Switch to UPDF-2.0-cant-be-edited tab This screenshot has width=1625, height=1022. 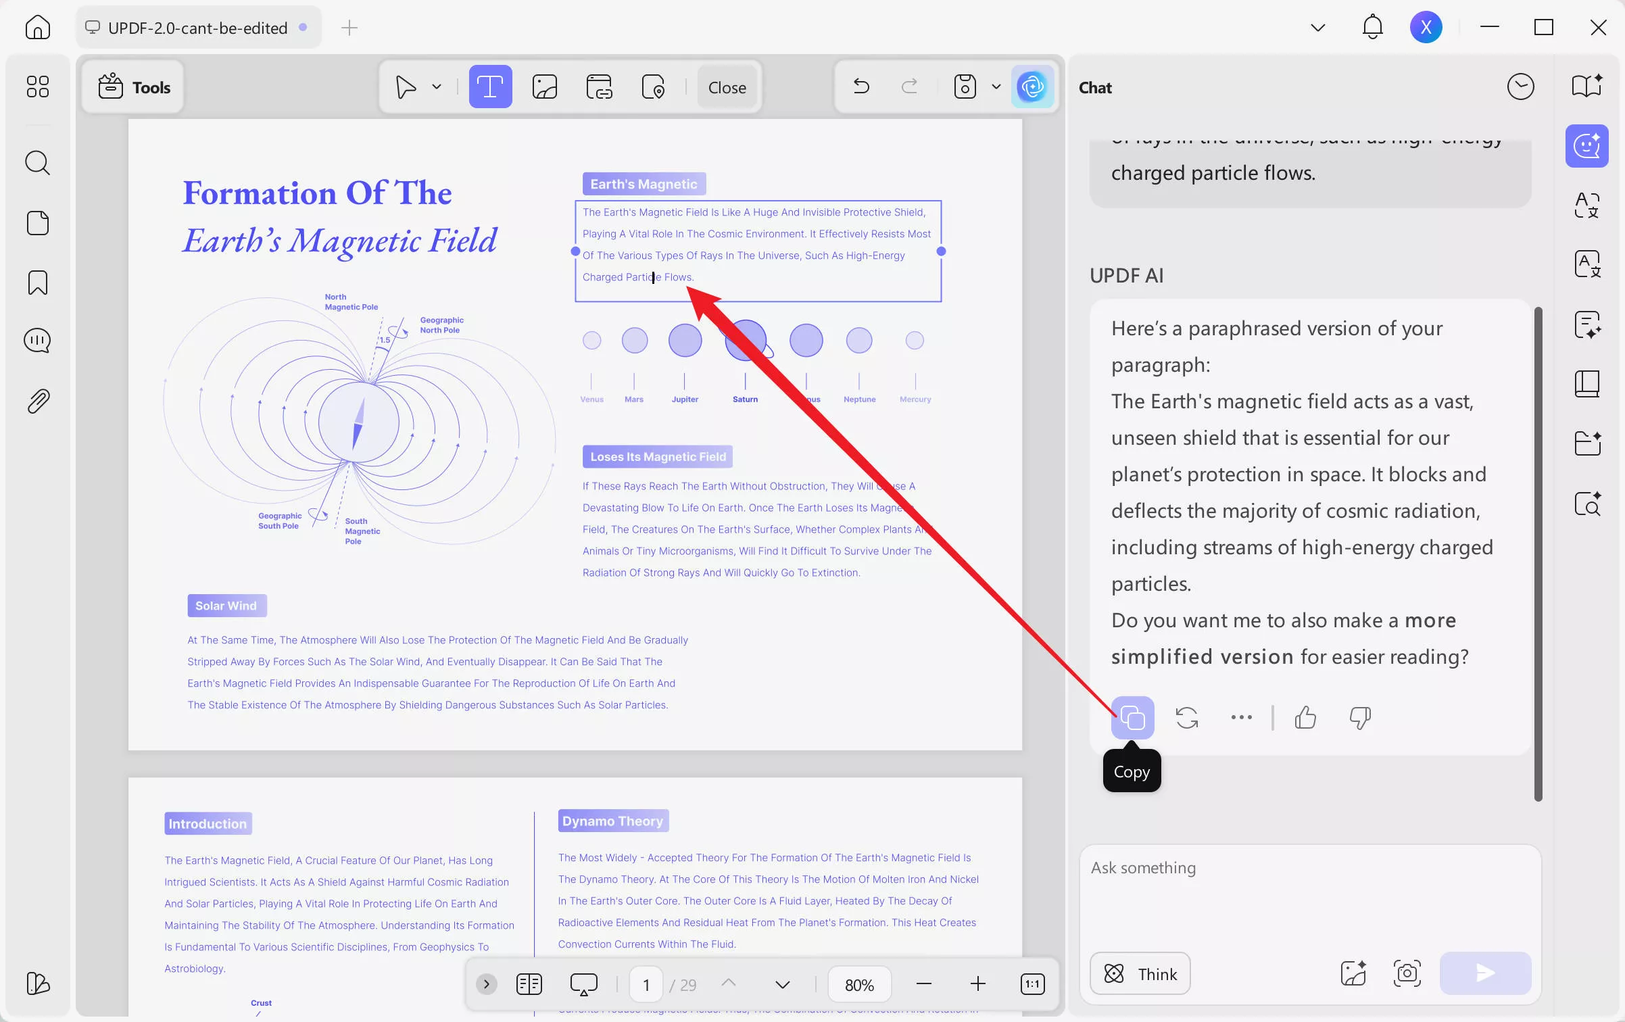[x=197, y=28]
